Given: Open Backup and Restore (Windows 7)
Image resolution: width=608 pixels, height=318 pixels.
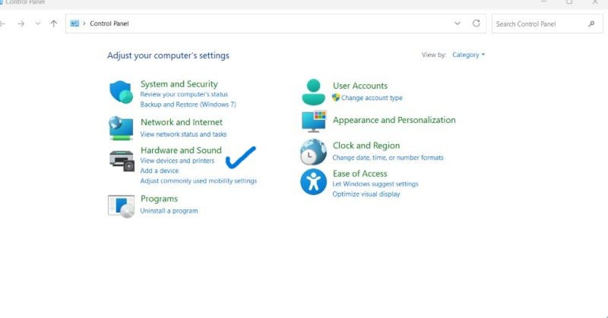Looking at the screenshot, I should pyautogui.click(x=188, y=104).
